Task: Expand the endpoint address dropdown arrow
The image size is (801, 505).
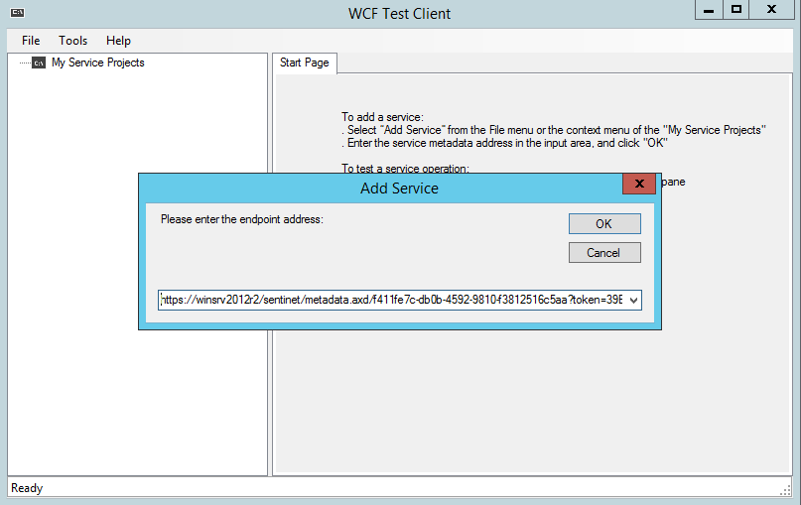Action: tap(633, 301)
